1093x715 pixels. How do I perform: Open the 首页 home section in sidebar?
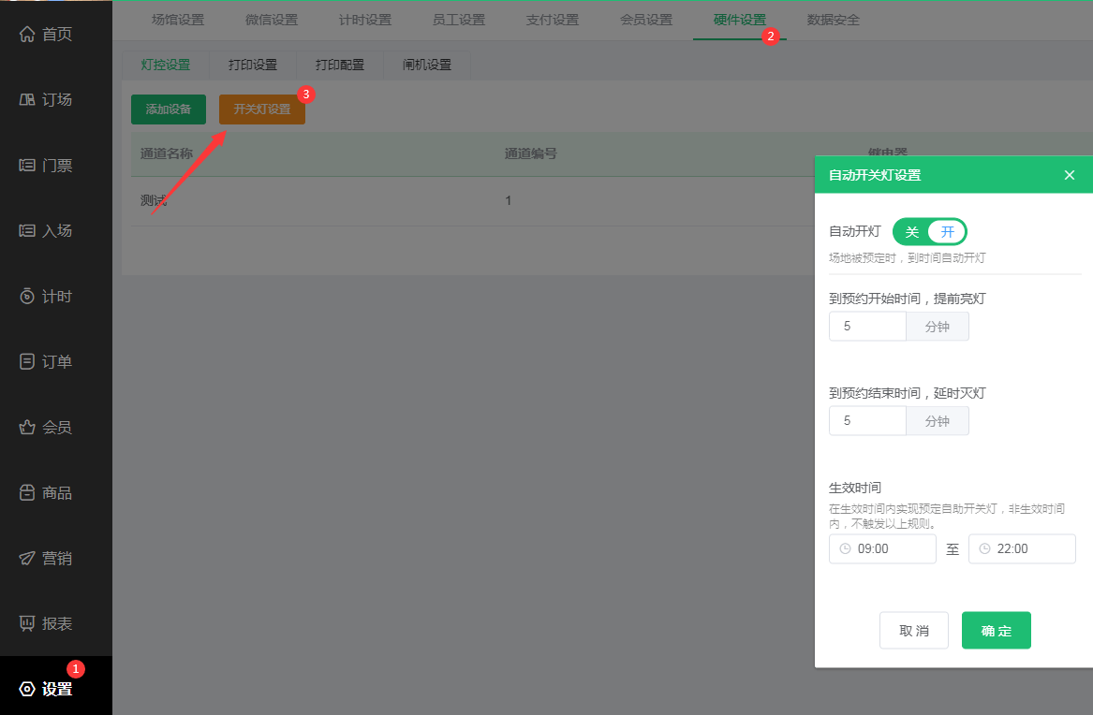coord(39,34)
